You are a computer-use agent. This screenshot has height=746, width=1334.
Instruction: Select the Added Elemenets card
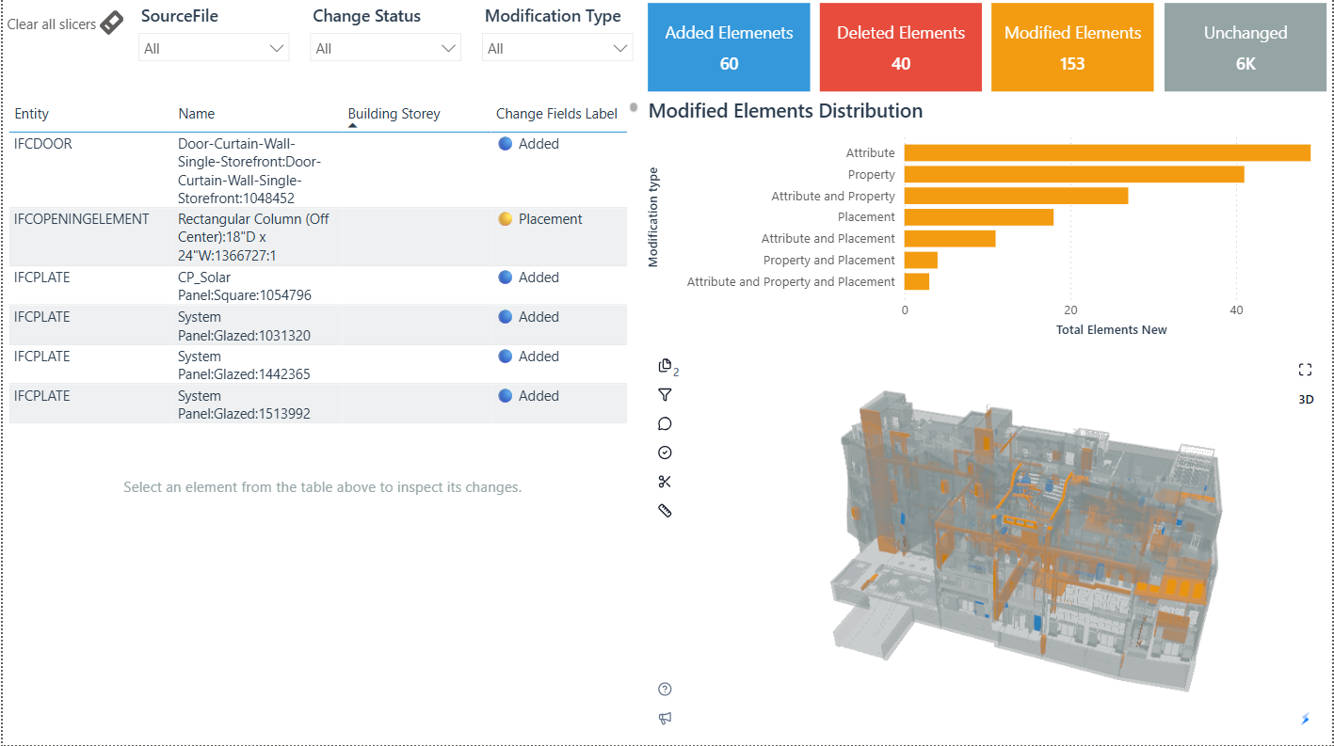[x=729, y=47]
